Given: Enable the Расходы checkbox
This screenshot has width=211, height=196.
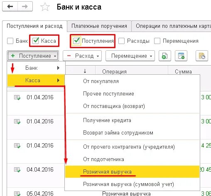Looking at the screenshot, I should coord(121,41).
